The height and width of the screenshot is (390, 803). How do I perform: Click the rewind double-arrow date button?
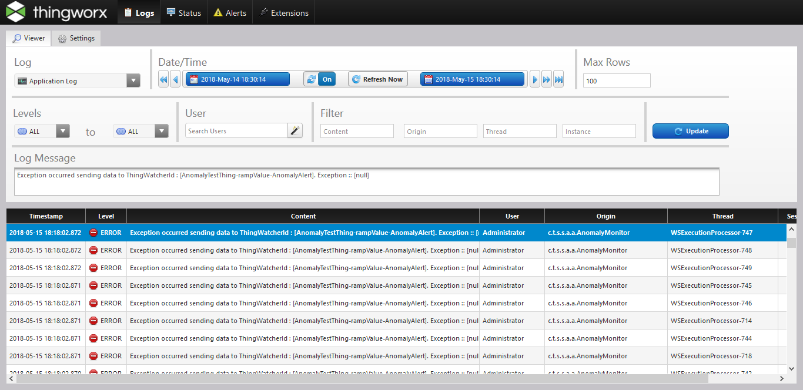[163, 79]
